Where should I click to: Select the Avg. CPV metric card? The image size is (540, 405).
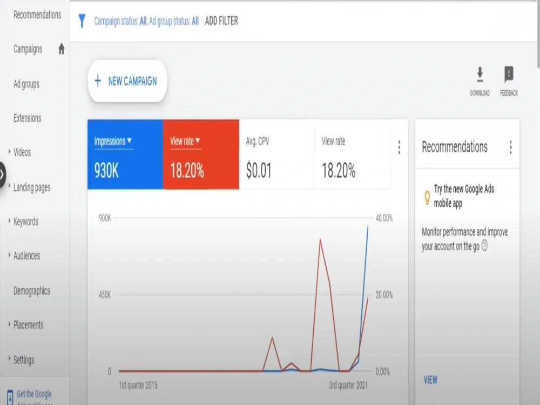(x=276, y=154)
